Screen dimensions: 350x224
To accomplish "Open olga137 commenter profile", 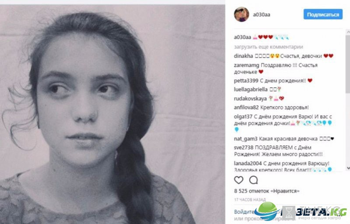I will coord(243,117).
